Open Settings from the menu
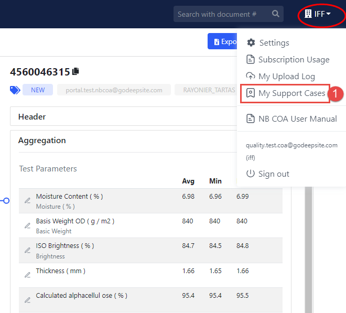The height and width of the screenshot is (313, 346). pos(274,43)
